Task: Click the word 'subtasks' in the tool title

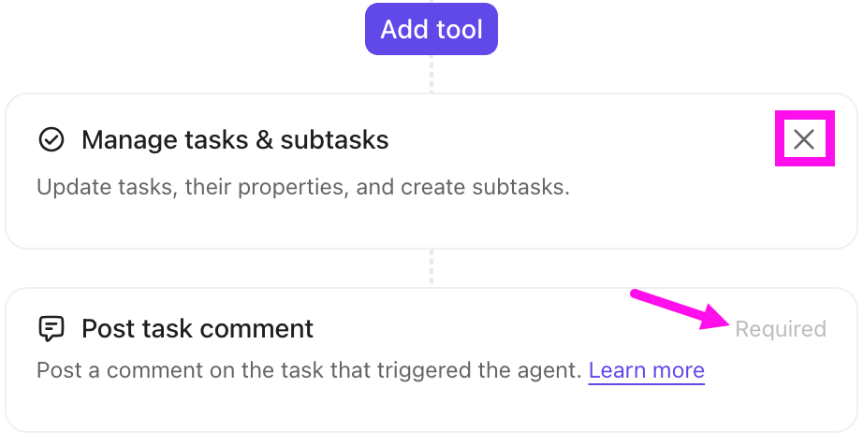Action: tap(334, 140)
